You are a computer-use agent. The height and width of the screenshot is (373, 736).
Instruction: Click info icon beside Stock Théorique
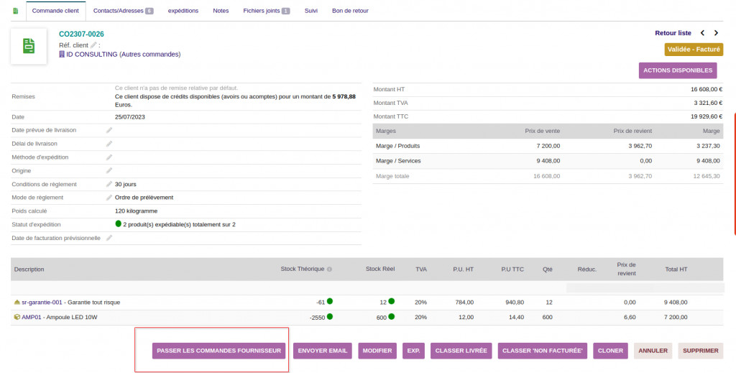click(x=329, y=270)
